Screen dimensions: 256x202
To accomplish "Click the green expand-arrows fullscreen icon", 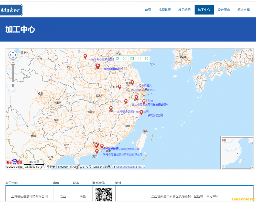I will point(125,59).
